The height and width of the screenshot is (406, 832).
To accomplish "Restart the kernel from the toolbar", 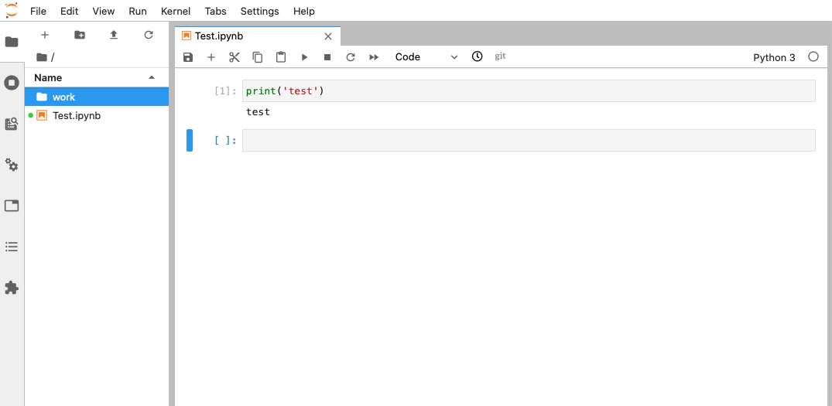I will [x=351, y=57].
